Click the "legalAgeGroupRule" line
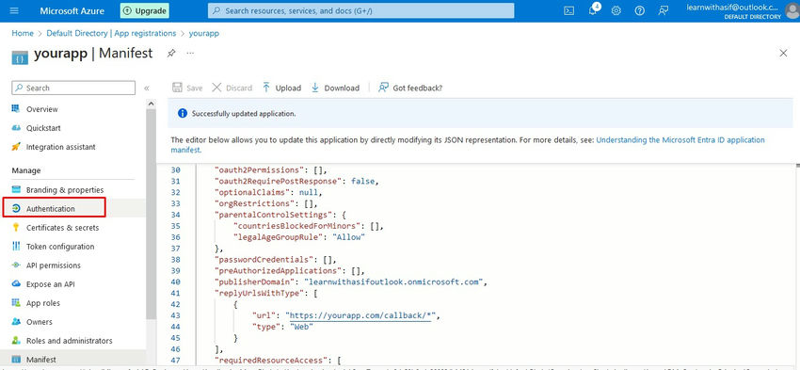Image resolution: width=800 pixels, height=370 pixels. (x=299, y=237)
